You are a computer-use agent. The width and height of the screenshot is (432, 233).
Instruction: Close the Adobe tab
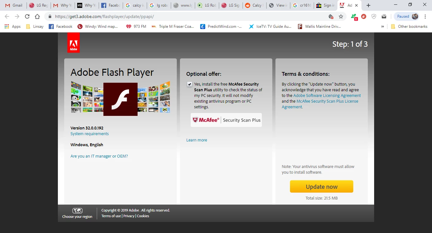[x=356, y=5]
